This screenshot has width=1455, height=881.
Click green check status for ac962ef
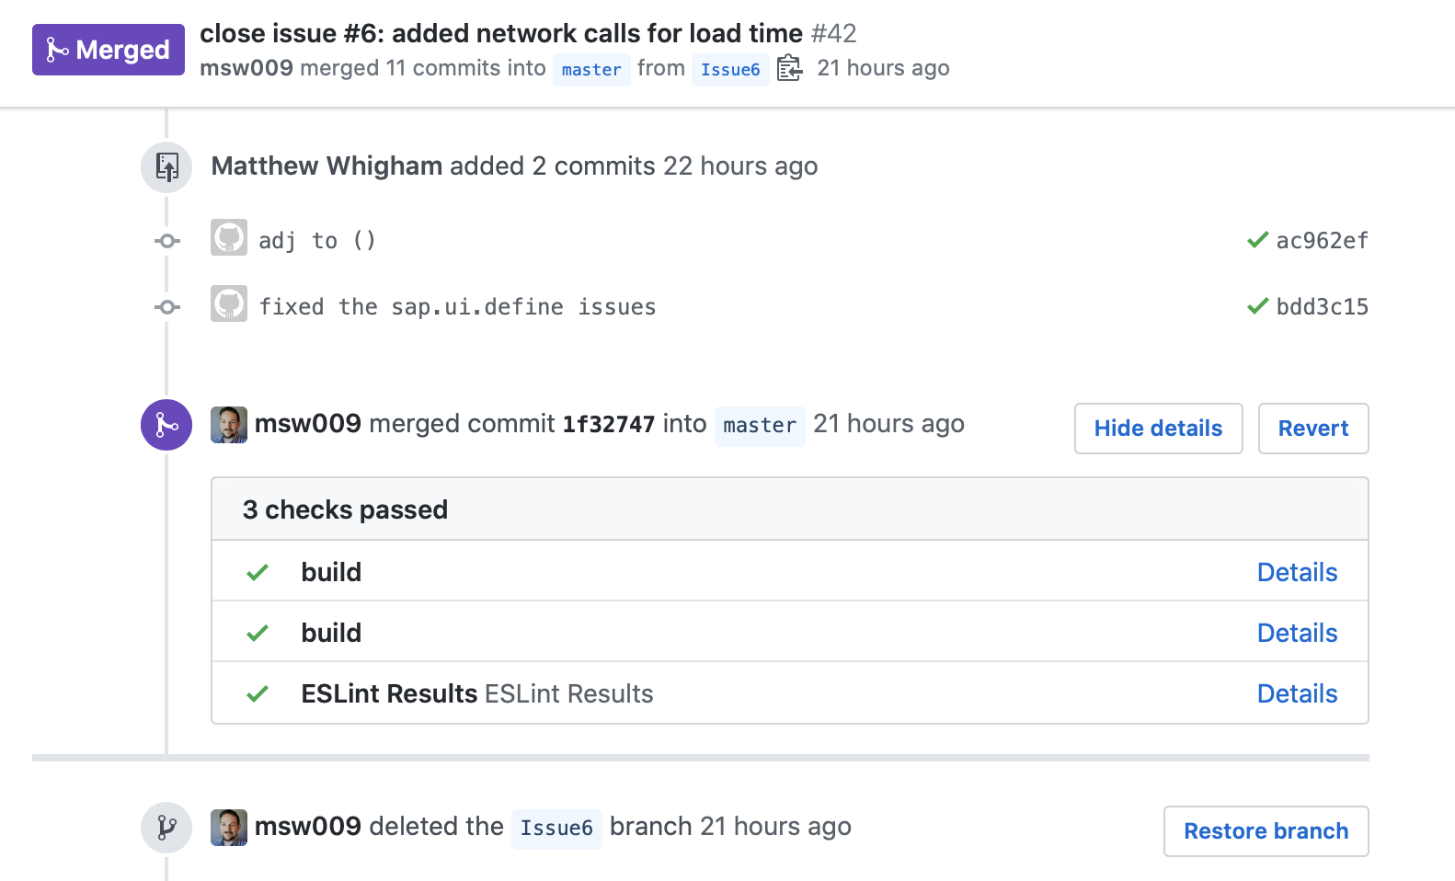[1257, 240]
